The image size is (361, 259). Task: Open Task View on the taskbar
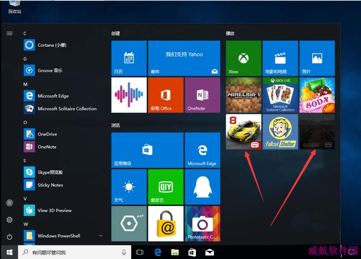pos(139,253)
